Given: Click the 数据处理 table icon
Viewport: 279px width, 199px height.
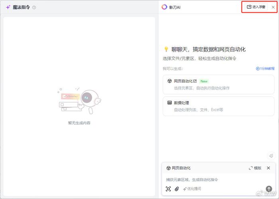Looking at the screenshot, I should coord(169,103).
